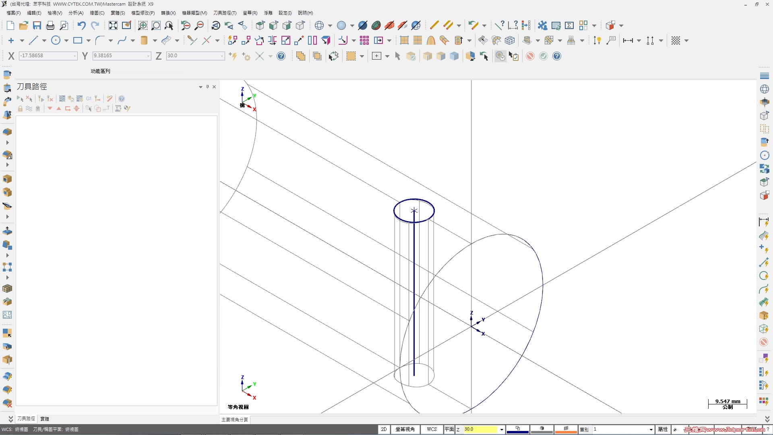
Task: Click the 螢幕視角 status bar button
Action: (405, 429)
